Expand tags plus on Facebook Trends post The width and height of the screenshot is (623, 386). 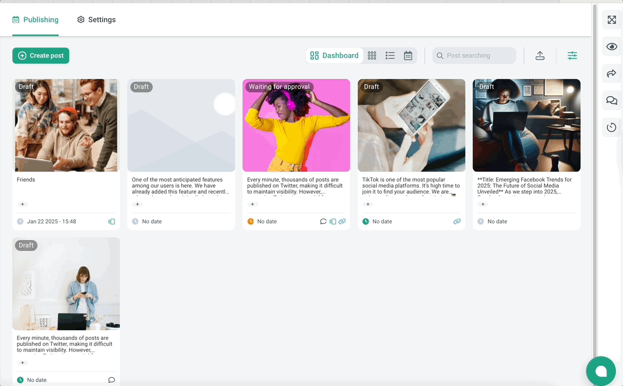click(483, 204)
